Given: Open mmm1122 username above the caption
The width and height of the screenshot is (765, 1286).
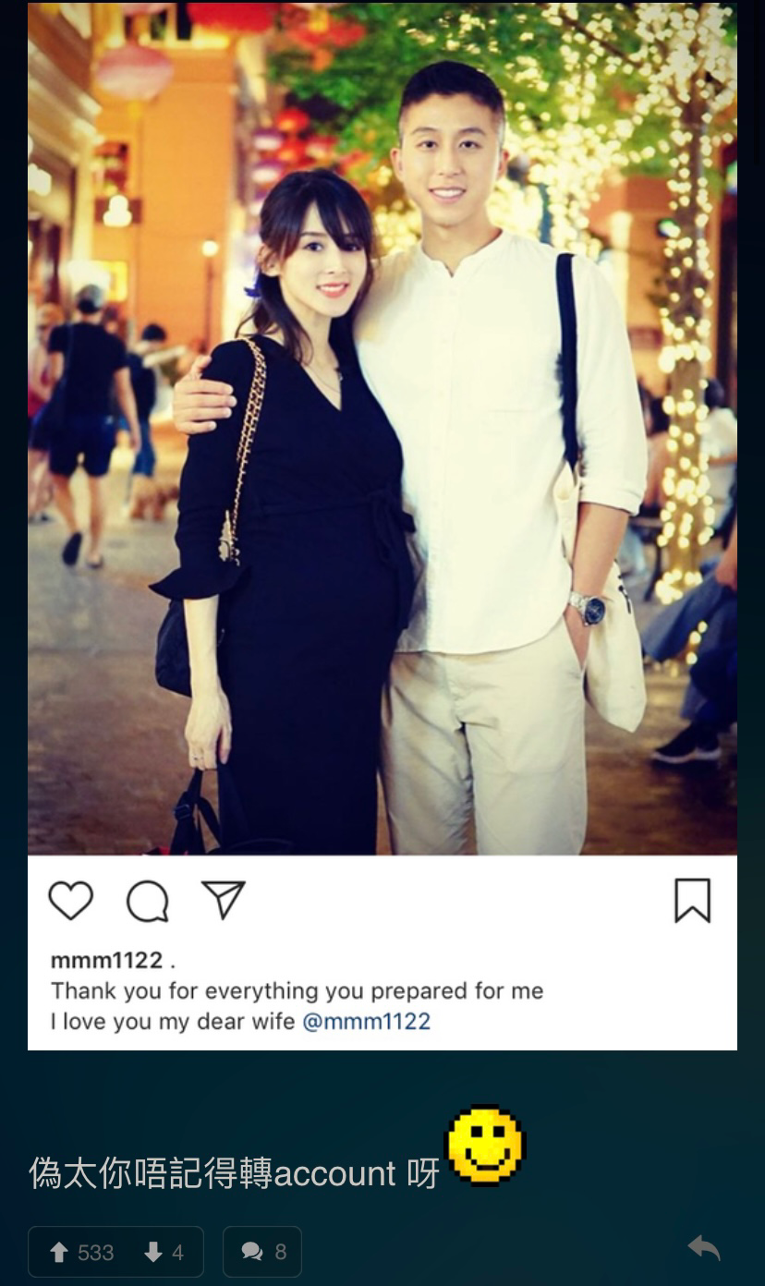Looking at the screenshot, I should tap(107, 960).
